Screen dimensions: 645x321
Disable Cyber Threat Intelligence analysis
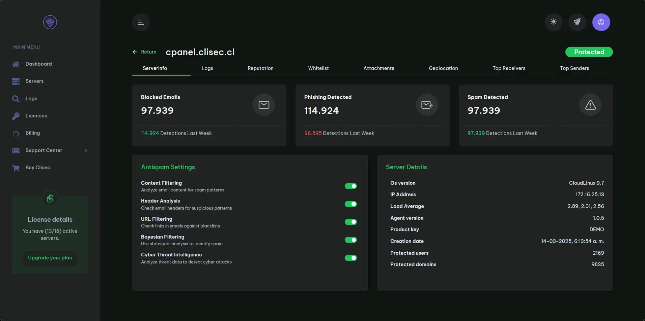click(350, 258)
